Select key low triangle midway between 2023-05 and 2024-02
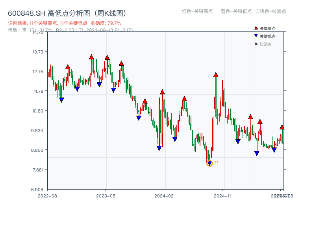Viewport: 315px width, 236px height. pos(139,118)
